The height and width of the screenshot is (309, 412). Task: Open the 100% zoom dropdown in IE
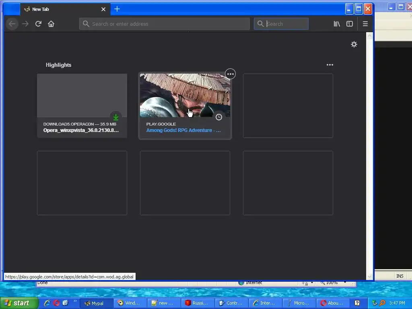tap(345, 283)
